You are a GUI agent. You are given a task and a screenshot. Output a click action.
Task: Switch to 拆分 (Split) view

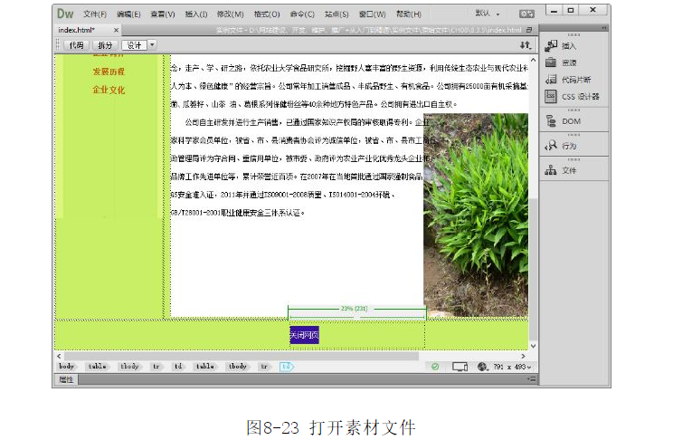point(105,44)
